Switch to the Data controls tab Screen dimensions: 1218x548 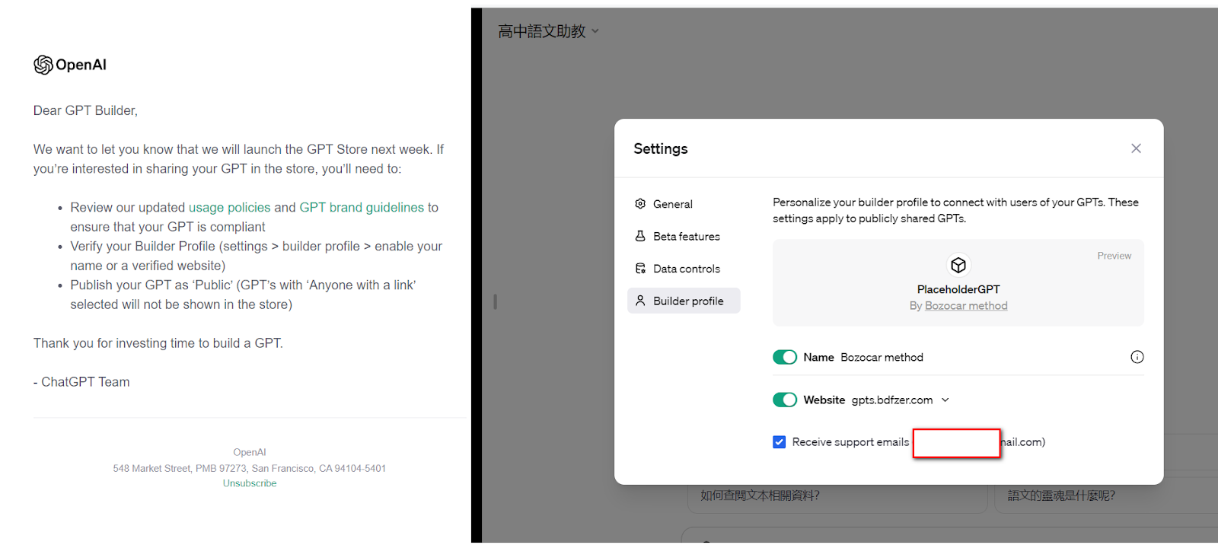click(686, 269)
